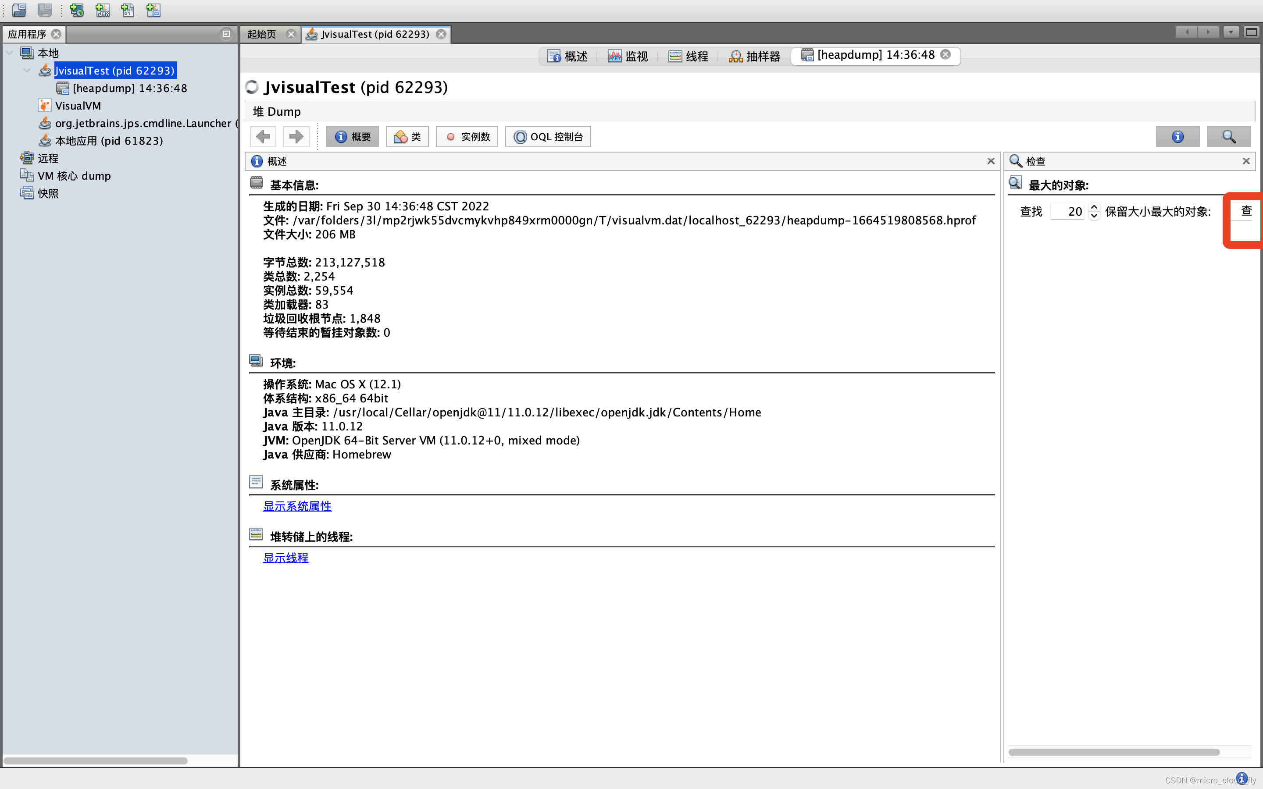Open the document list dropdown arrow
This screenshot has height=789, width=1263.
pos(1231,32)
